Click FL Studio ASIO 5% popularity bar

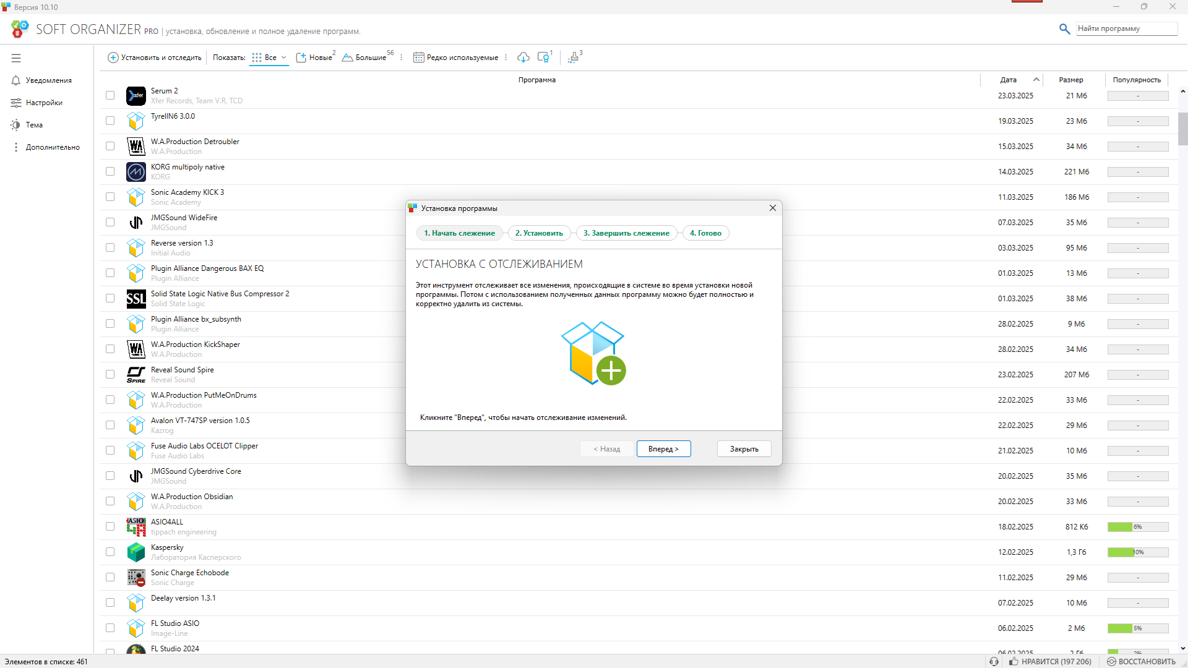(x=1138, y=628)
